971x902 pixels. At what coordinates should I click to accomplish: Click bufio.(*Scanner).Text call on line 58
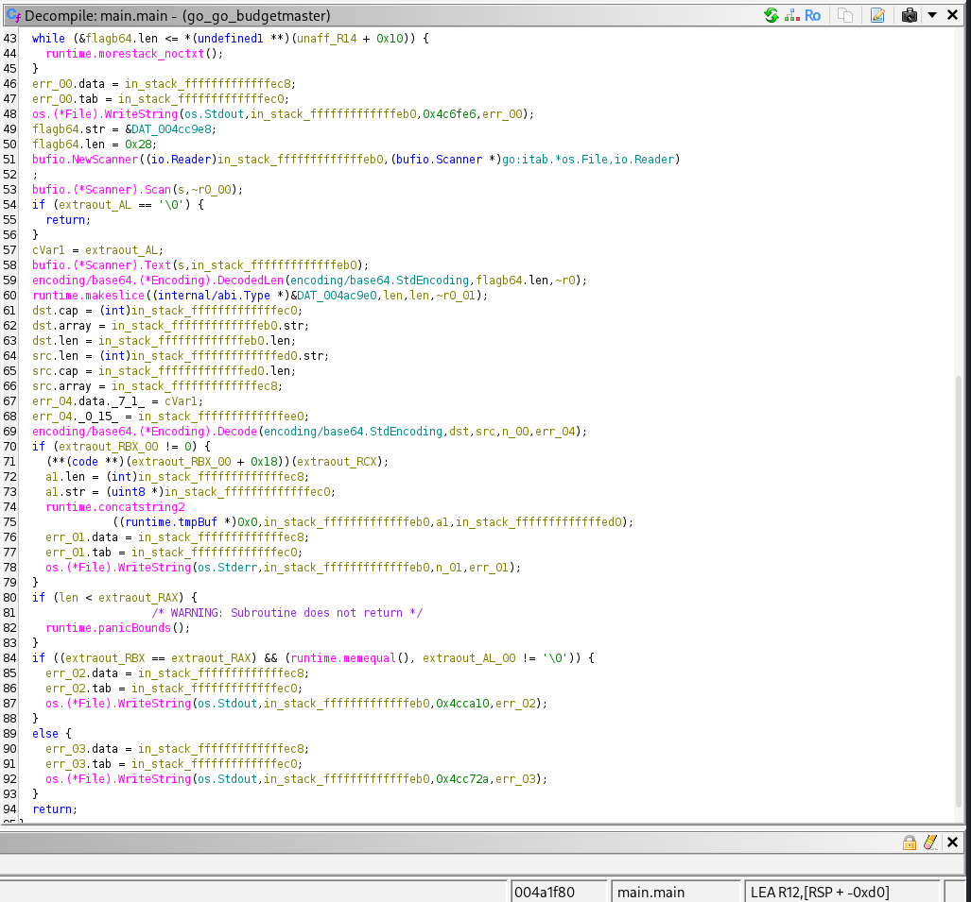click(x=101, y=265)
